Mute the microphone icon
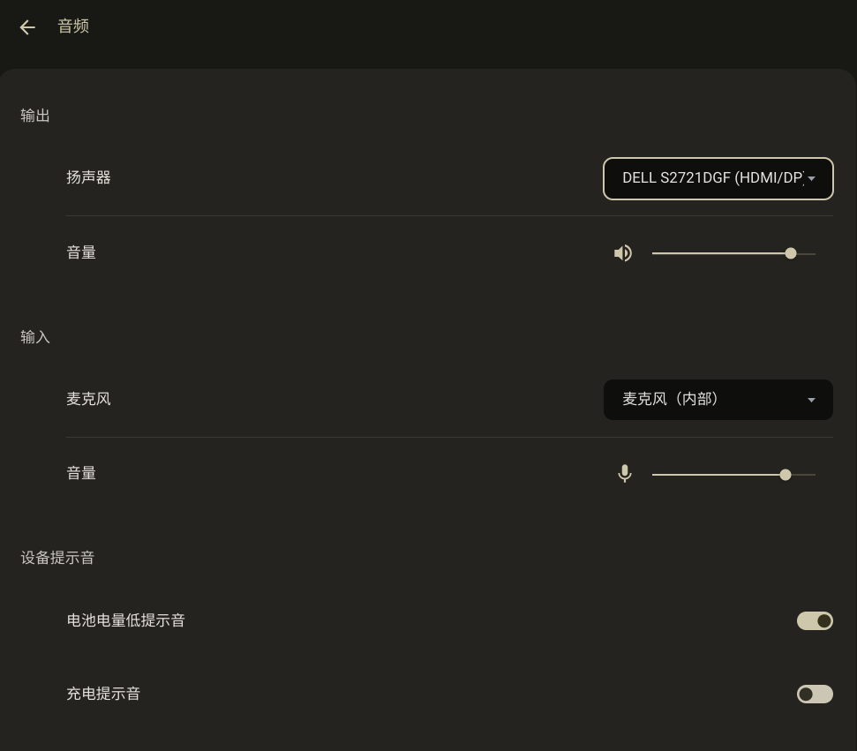Viewport: 857px width, 751px height. tap(625, 474)
